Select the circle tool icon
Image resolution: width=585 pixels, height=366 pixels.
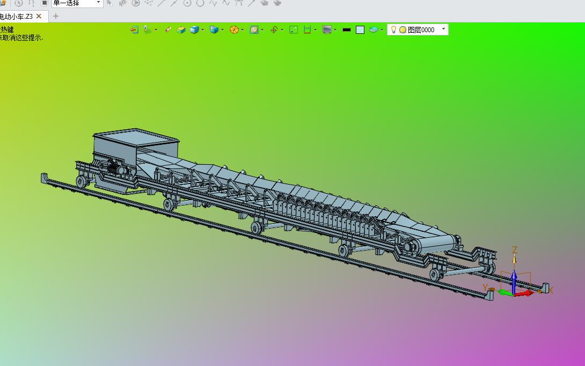200,3
